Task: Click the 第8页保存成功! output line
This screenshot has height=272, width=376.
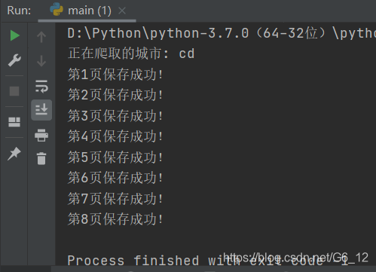Action: (115, 219)
